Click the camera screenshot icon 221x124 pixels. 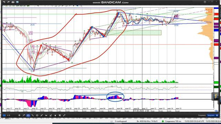coord(13,2)
